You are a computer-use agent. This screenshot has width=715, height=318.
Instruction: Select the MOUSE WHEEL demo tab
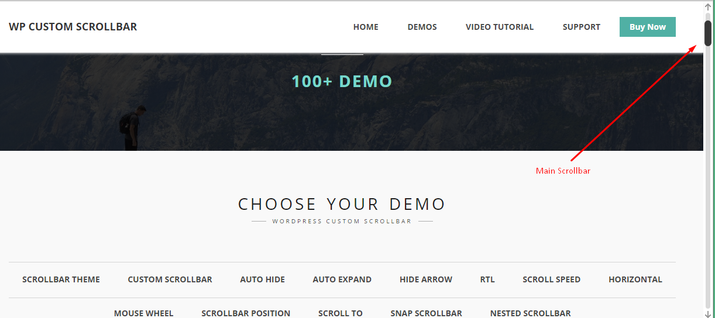point(143,313)
